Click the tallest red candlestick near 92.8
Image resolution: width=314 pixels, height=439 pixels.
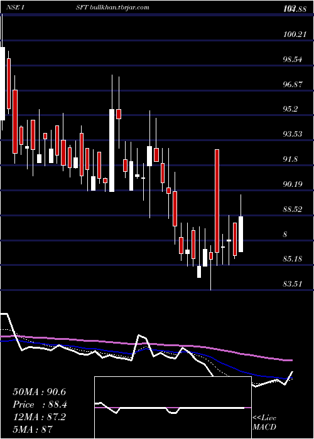click(217, 201)
